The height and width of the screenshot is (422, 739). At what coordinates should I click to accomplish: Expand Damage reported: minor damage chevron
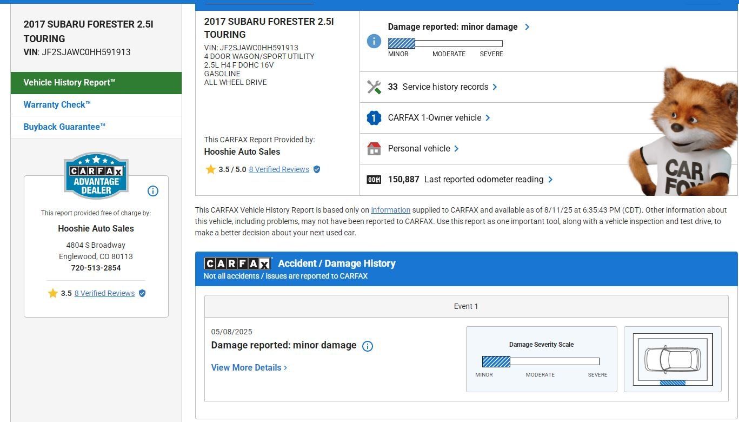point(527,27)
